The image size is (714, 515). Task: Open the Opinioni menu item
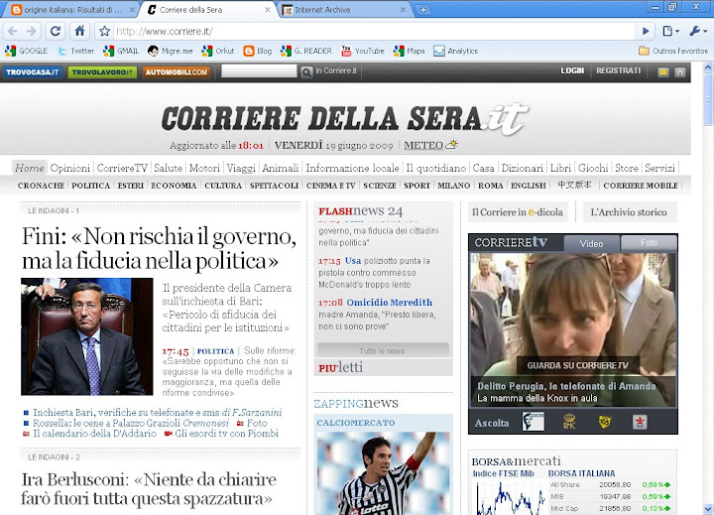(x=70, y=168)
